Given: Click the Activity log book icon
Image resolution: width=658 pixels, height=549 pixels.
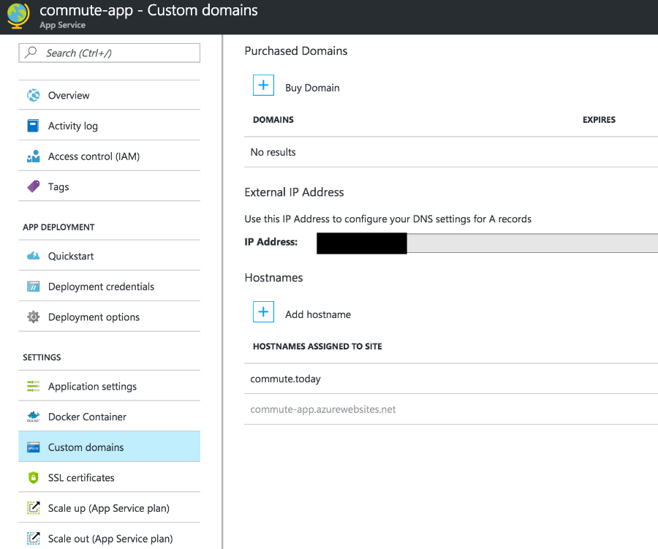Looking at the screenshot, I should pos(33,126).
